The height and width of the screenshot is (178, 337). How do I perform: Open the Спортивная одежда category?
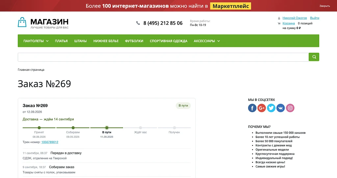168,41
